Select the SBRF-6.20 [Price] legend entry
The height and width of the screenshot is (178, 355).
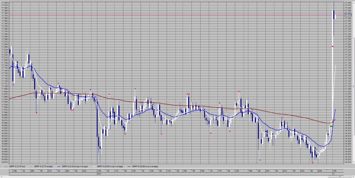(x=17, y=166)
